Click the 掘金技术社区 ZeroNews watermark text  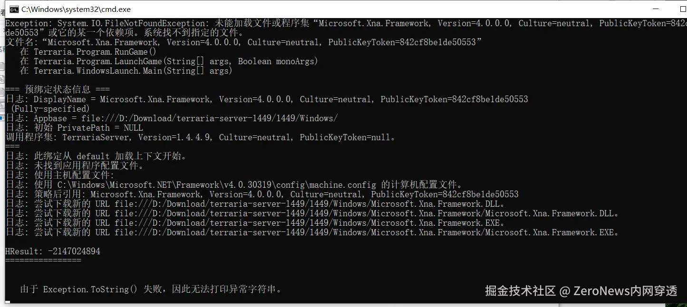(x=581, y=291)
